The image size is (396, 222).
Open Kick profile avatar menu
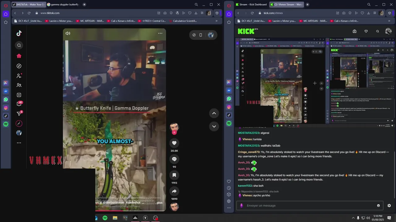click(x=389, y=31)
